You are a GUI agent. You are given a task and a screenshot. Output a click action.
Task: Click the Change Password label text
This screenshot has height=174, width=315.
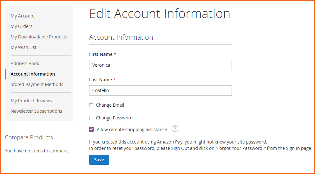tap(114, 118)
